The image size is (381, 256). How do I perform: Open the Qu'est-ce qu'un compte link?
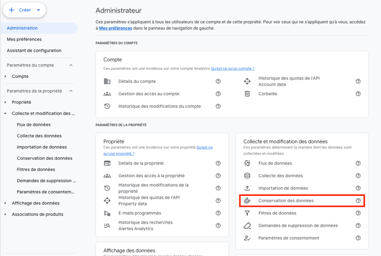[233, 69]
